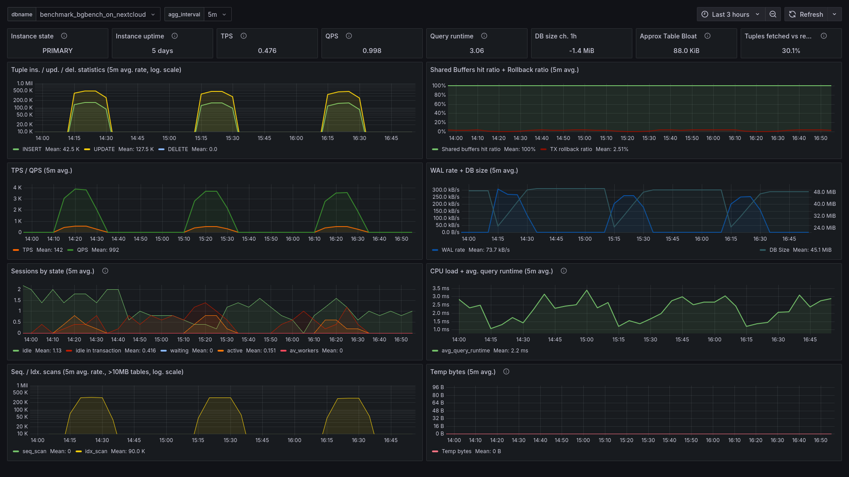Click the zoom out time range icon
Screen dimensions: 849x477
(x=773, y=14)
